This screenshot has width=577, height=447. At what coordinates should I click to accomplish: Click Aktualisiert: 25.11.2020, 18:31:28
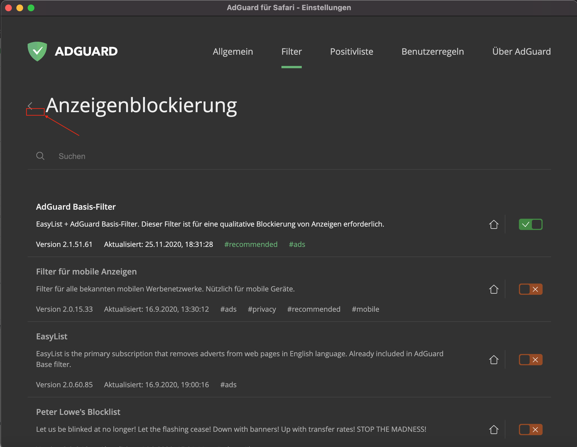158,244
